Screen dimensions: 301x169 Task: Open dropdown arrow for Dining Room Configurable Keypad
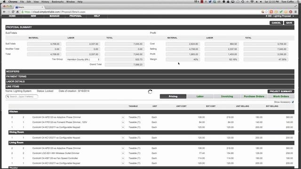[123, 138]
